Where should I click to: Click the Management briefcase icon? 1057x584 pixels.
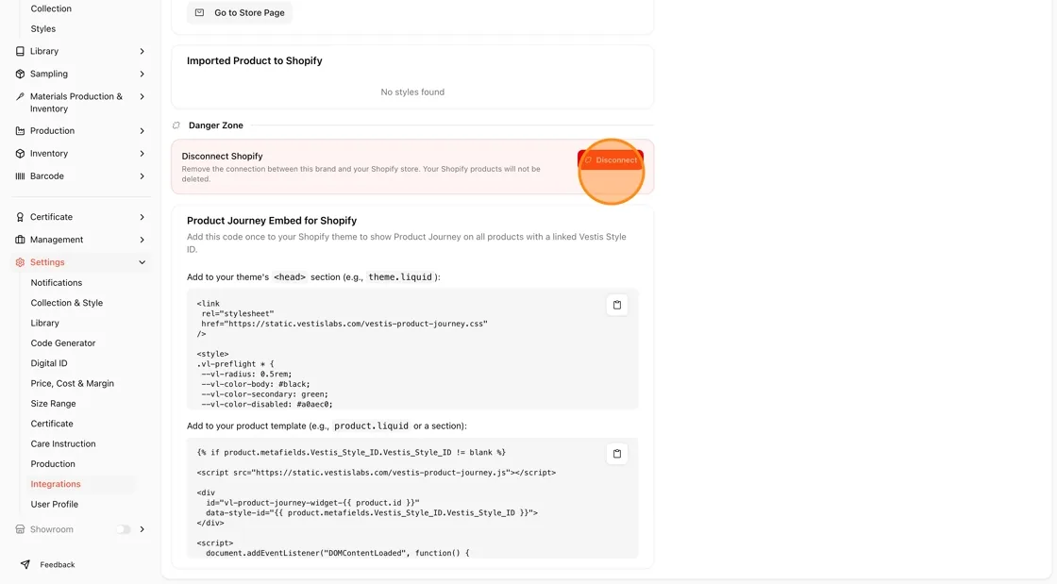click(x=20, y=240)
